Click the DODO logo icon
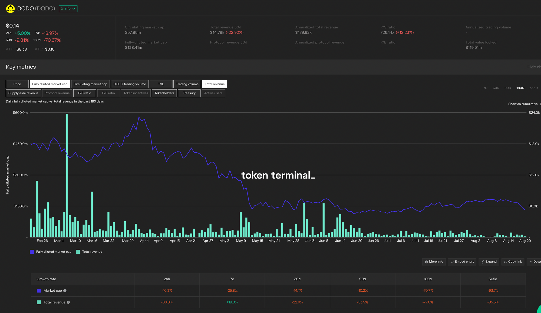This screenshot has height=313, width=541. pyautogui.click(x=10, y=9)
